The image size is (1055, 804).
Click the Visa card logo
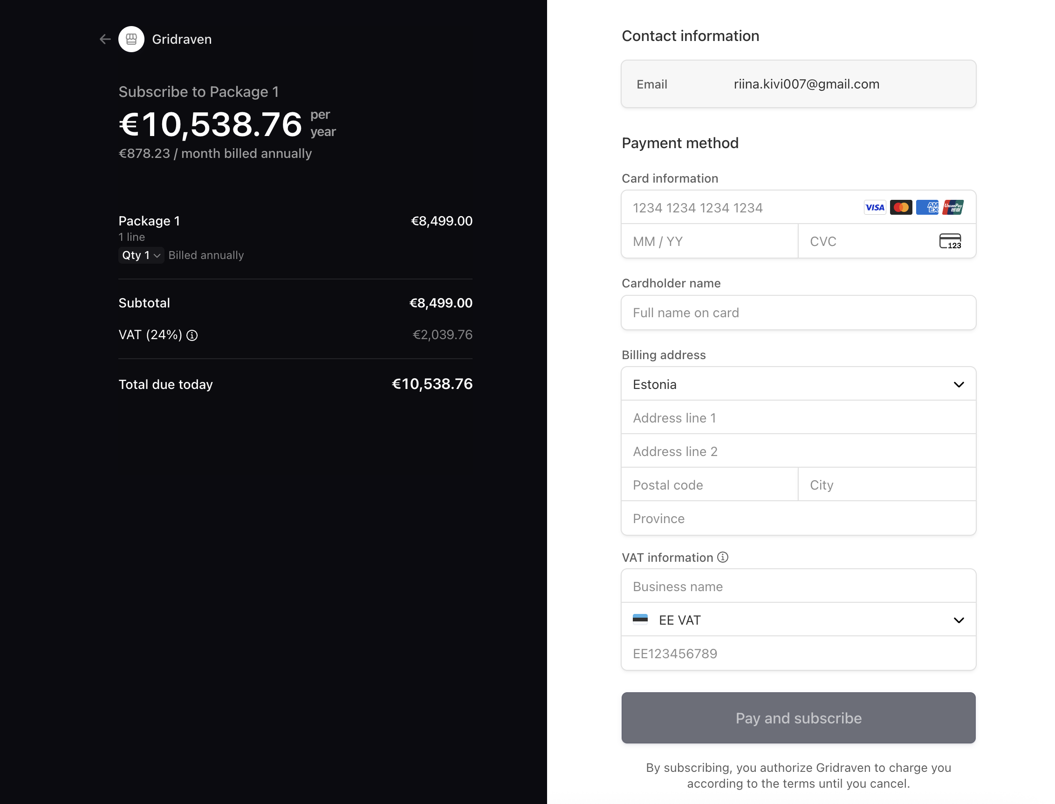coord(875,208)
